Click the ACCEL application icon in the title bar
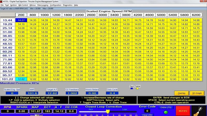 tap(1, 2)
